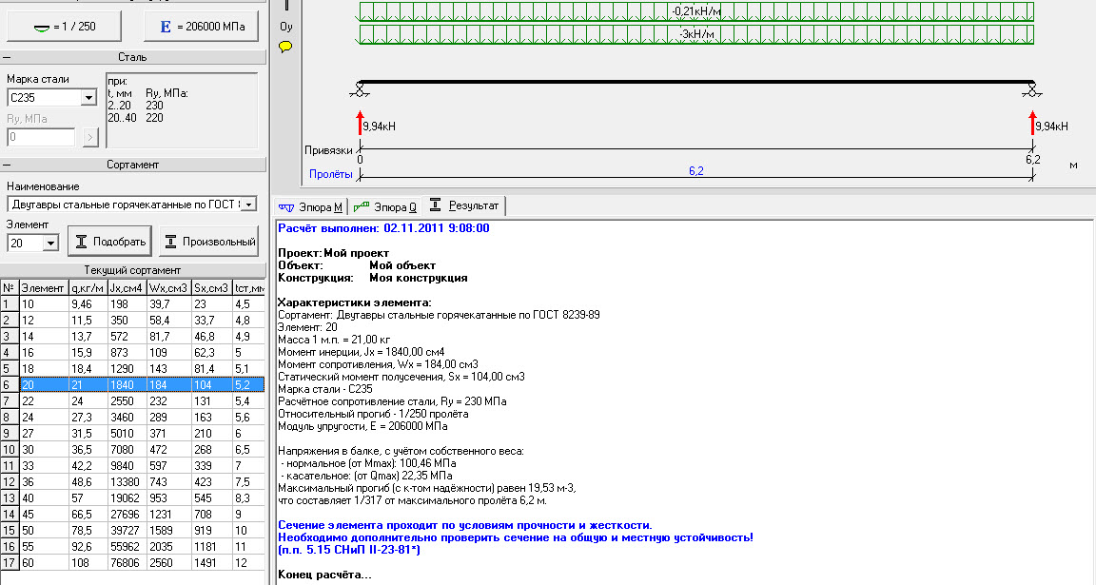Click the left red support reaction arrow
Image resolution: width=1096 pixels, height=585 pixels.
[360, 123]
